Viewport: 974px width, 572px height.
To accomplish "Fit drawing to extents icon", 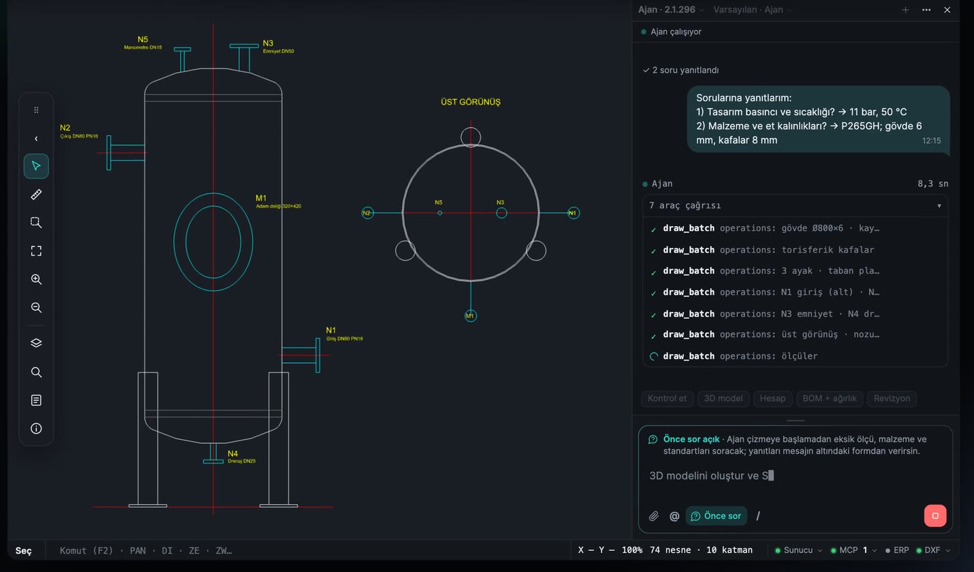I will [36, 251].
